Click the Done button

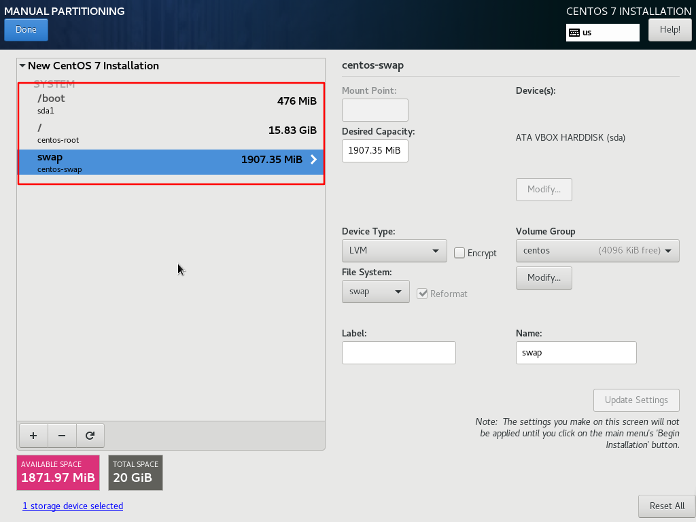(x=27, y=30)
